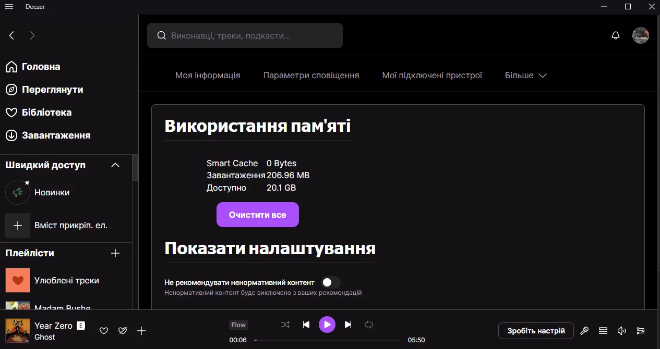This screenshot has width=660, height=349.
Task: Open the notifications bell icon
Action: click(616, 35)
